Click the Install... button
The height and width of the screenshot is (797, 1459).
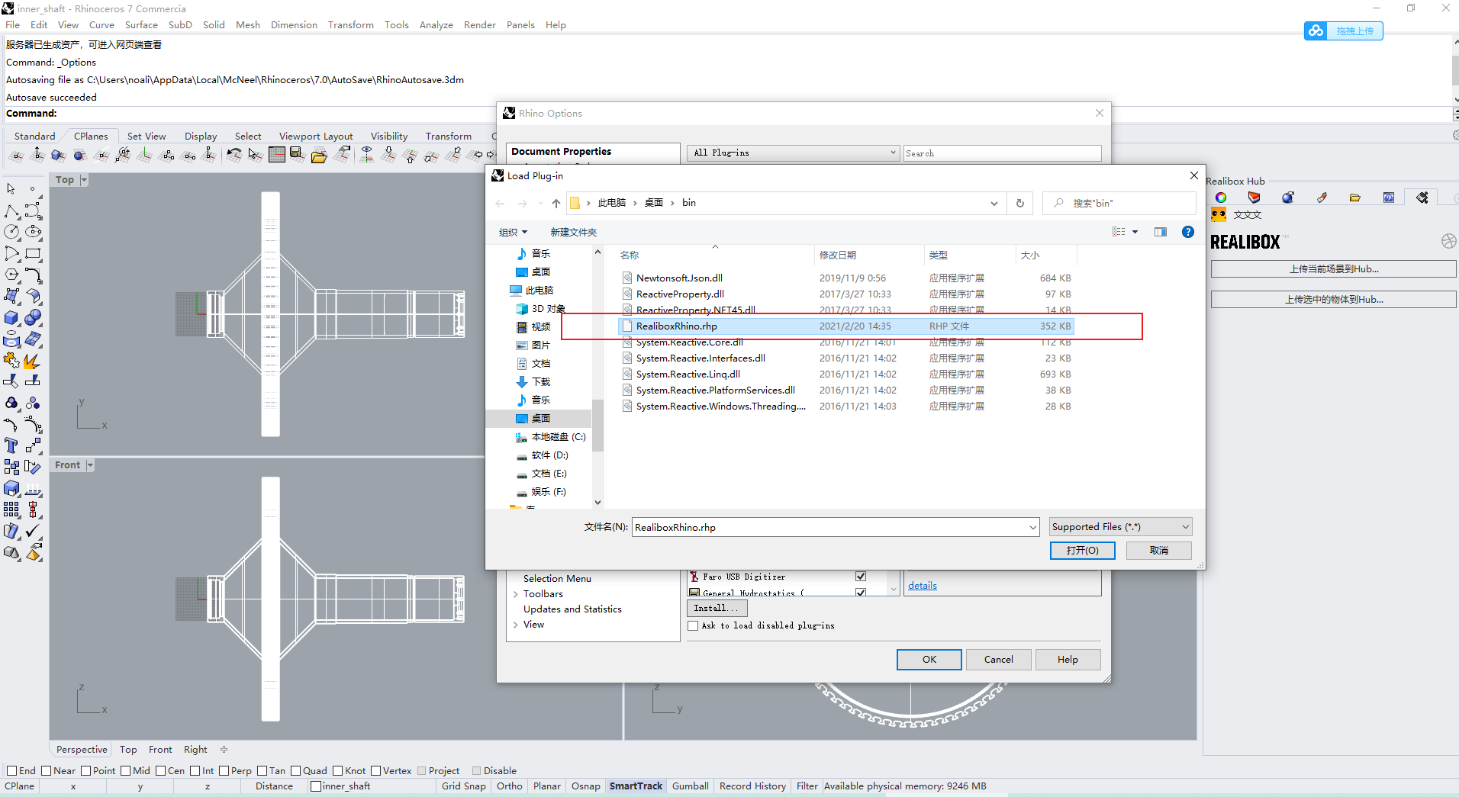click(717, 608)
